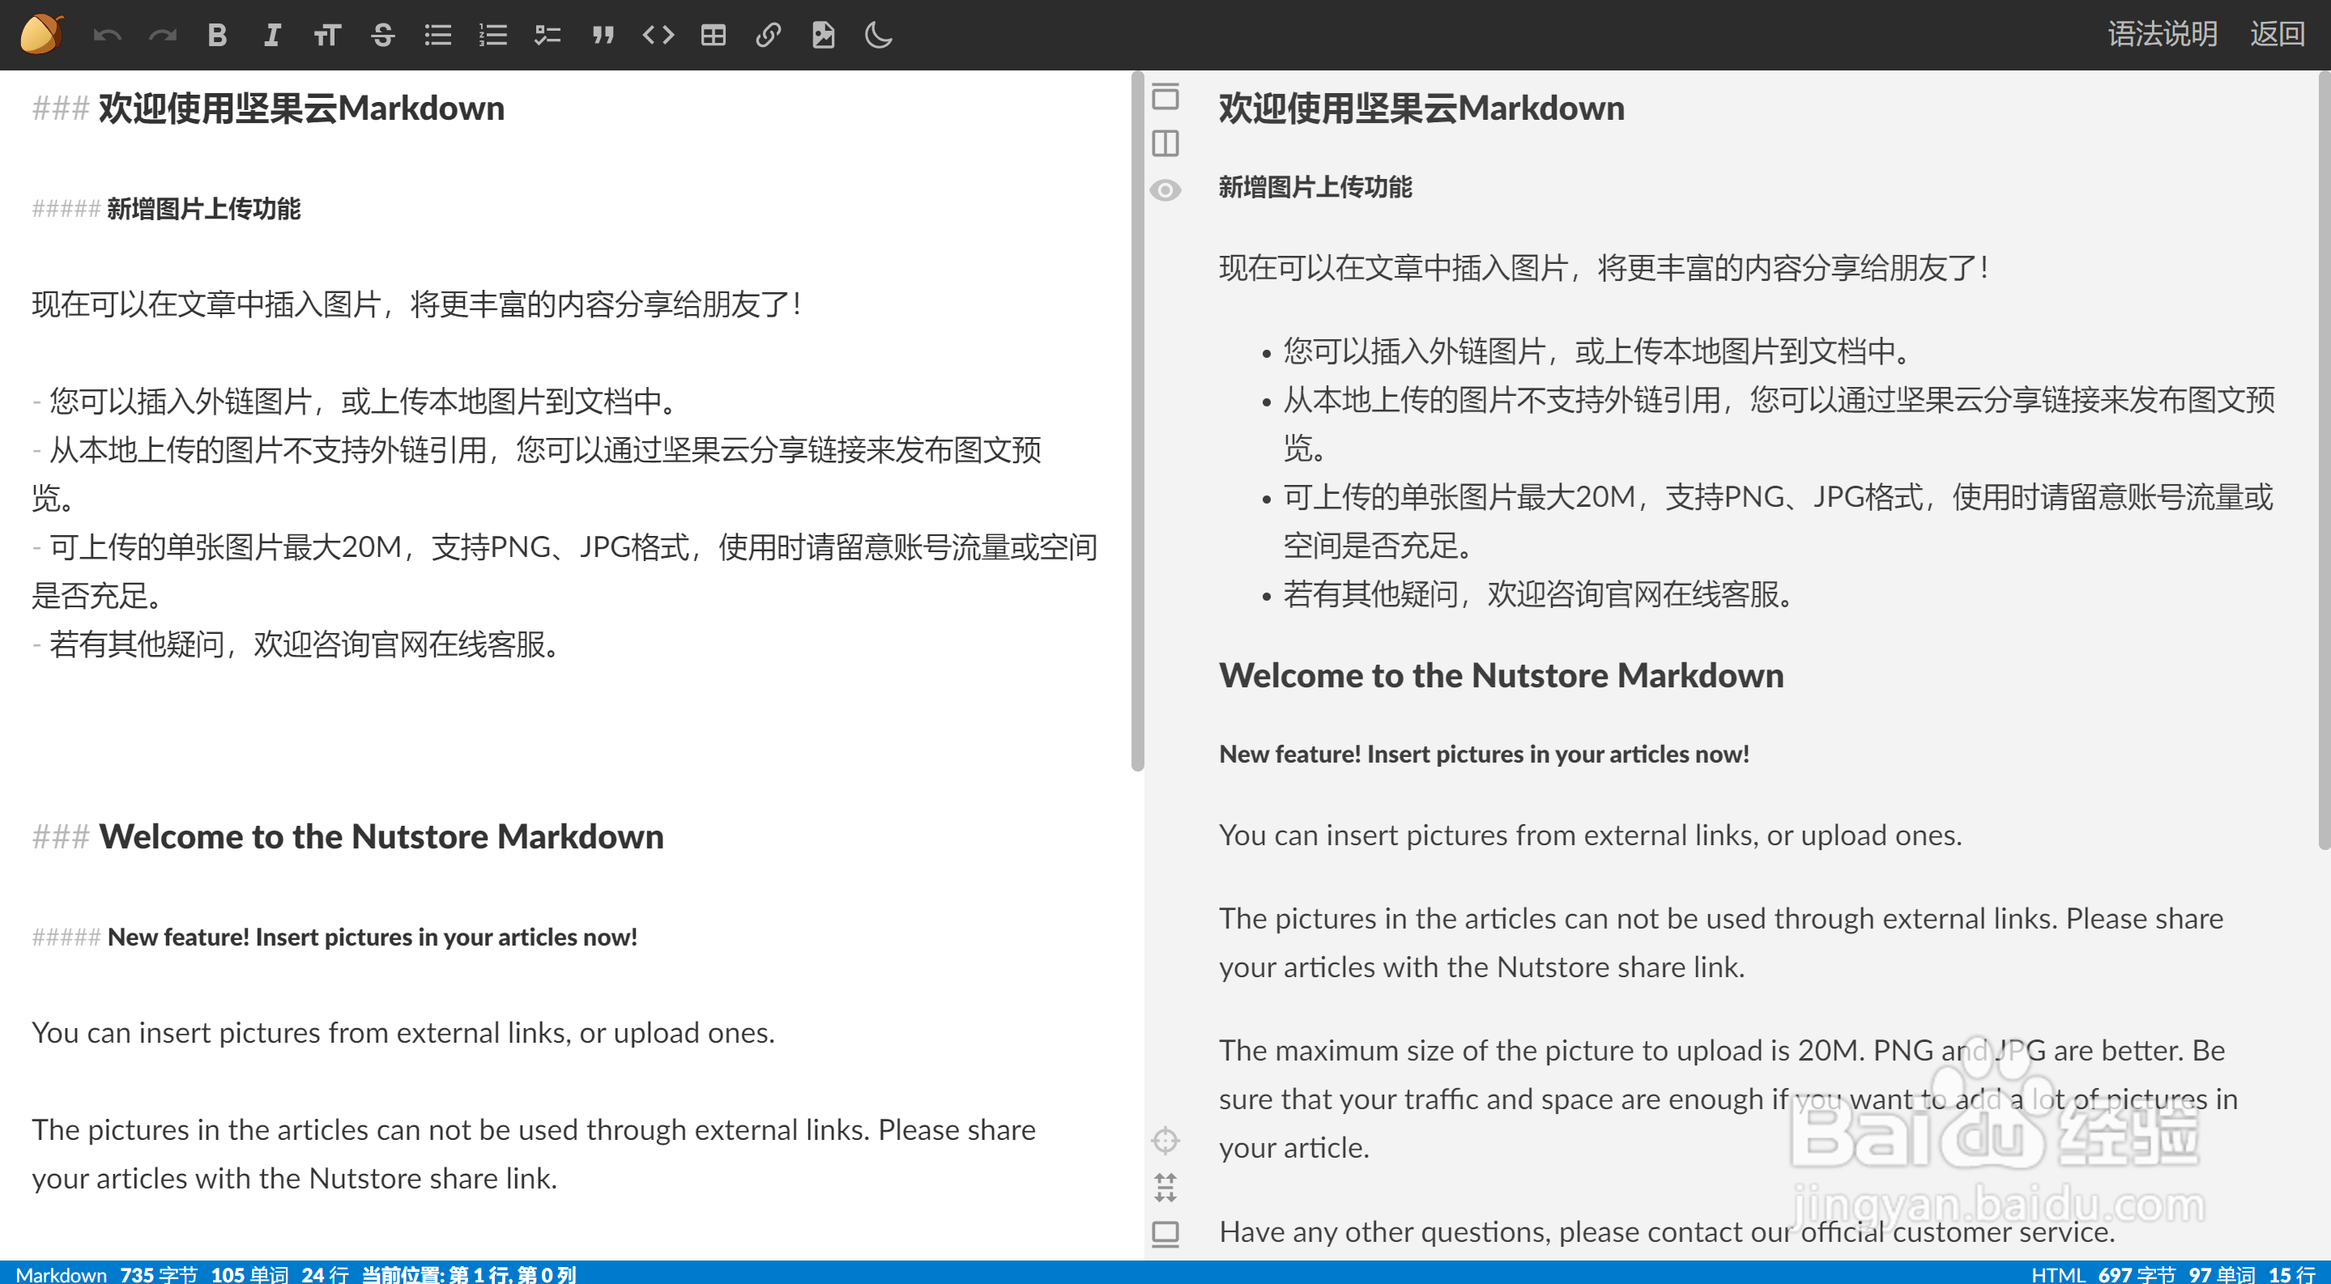Insert a numbered list
Screen dimensions: 2331x1284
(x=493, y=36)
